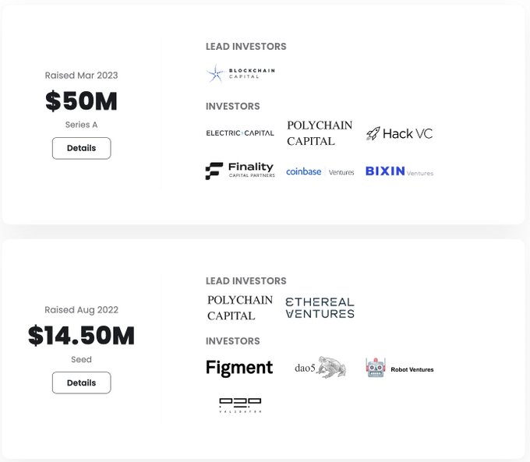
Task: Open the Finality Capital Partners logo
Action: tap(240, 171)
